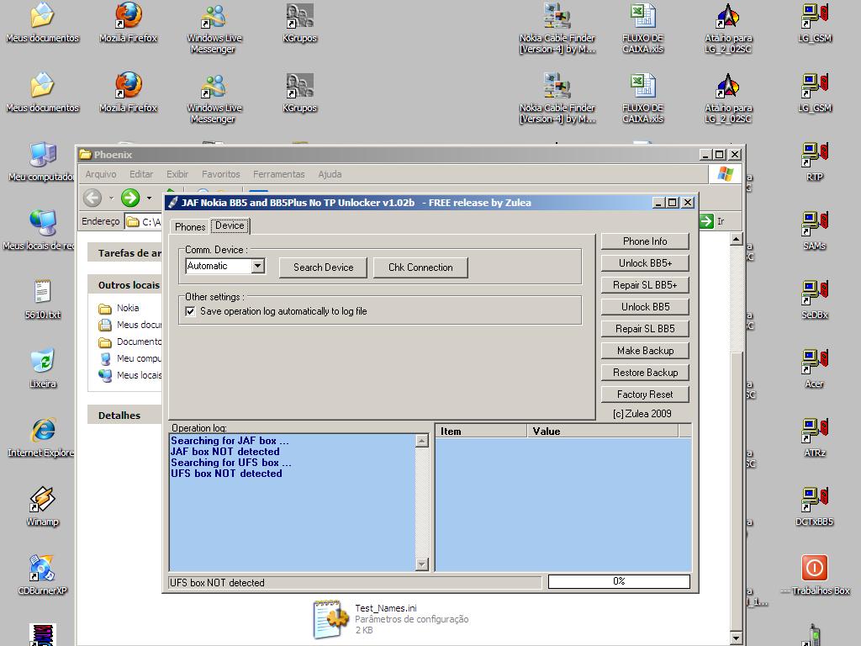Click the green Ir go button
The image size is (861, 646).
coord(711,221)
